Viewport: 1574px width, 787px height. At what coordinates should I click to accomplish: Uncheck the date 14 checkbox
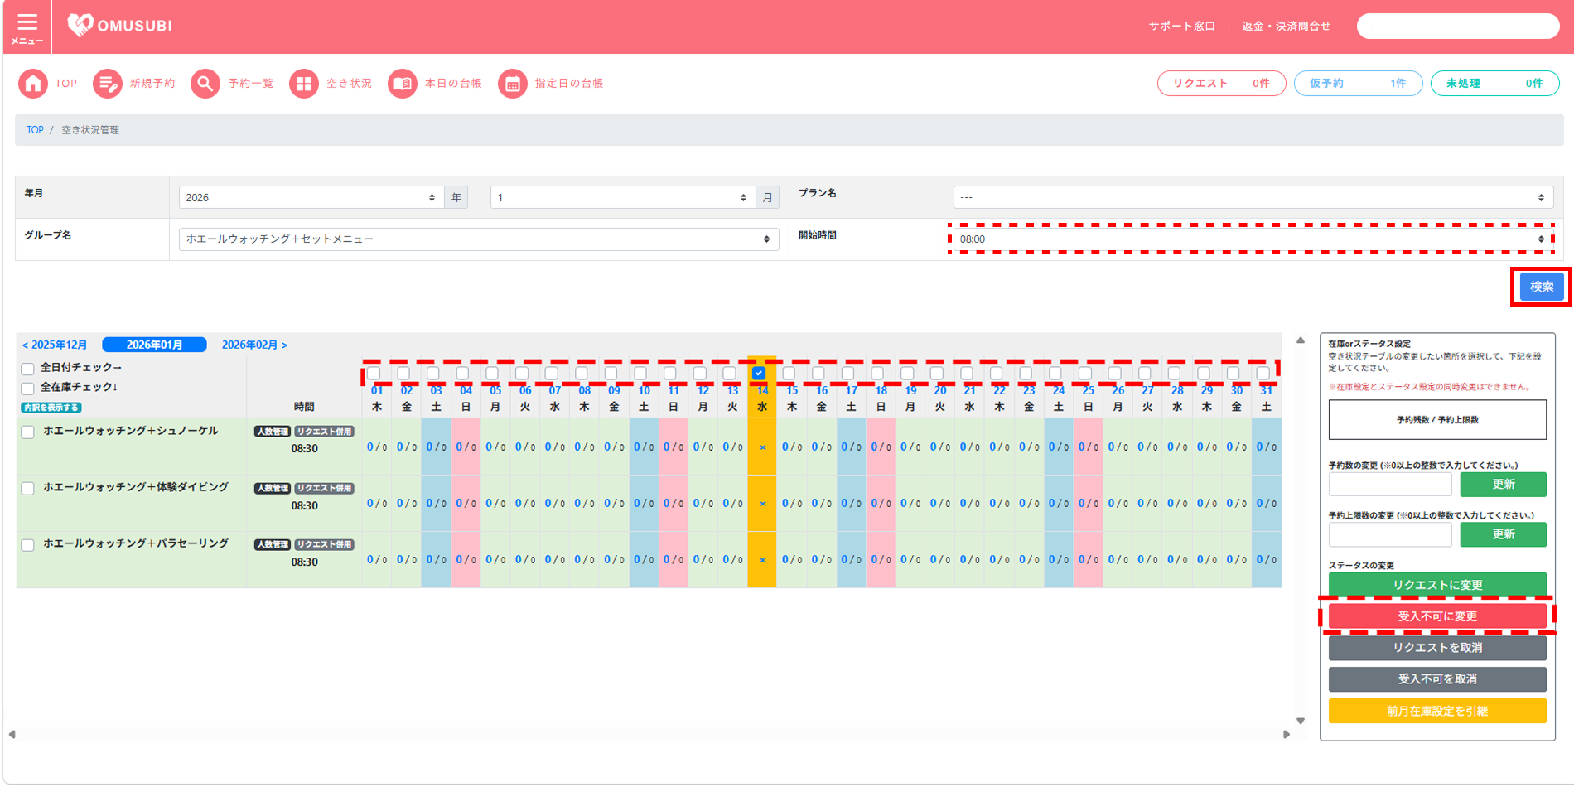click(759, 374)
